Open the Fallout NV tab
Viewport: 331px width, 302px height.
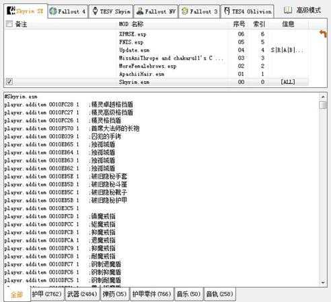click(156, 11)
